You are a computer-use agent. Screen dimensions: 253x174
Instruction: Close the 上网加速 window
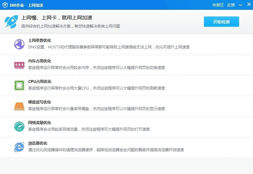(x=249, y=4)
